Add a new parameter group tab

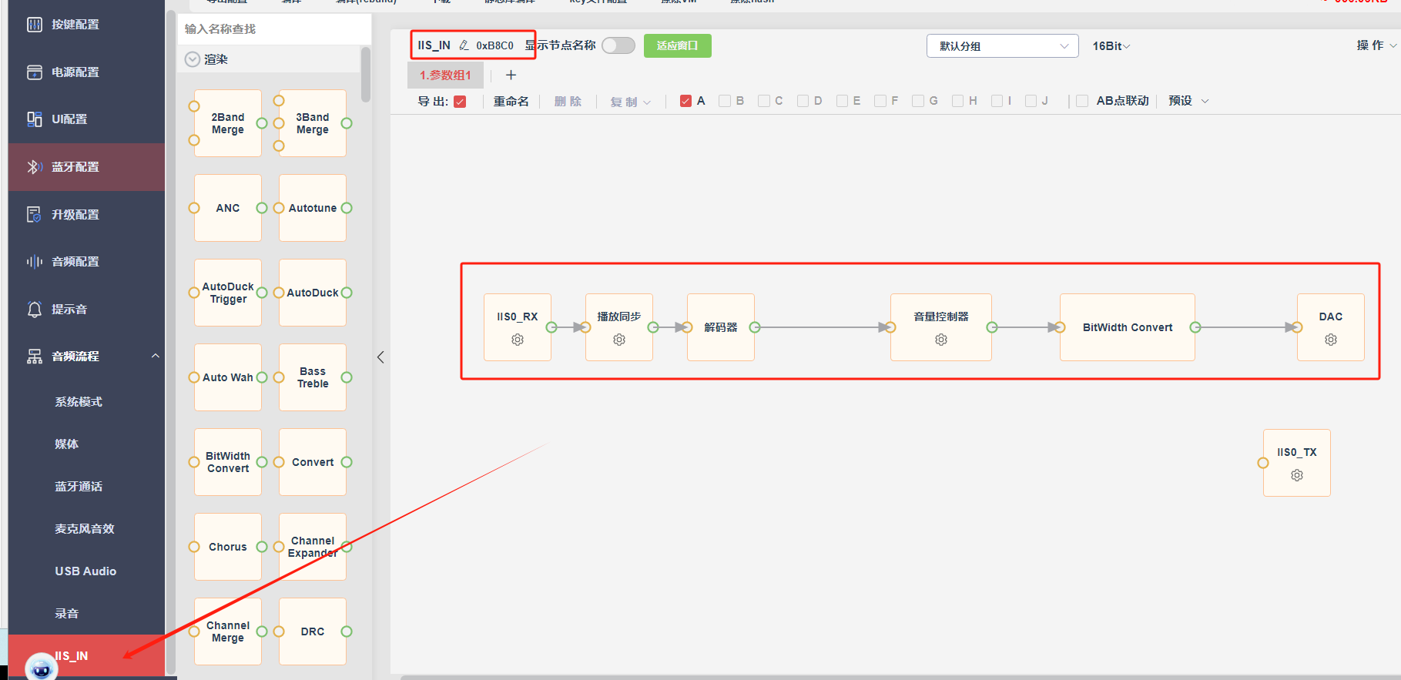(x=511, y=75)
